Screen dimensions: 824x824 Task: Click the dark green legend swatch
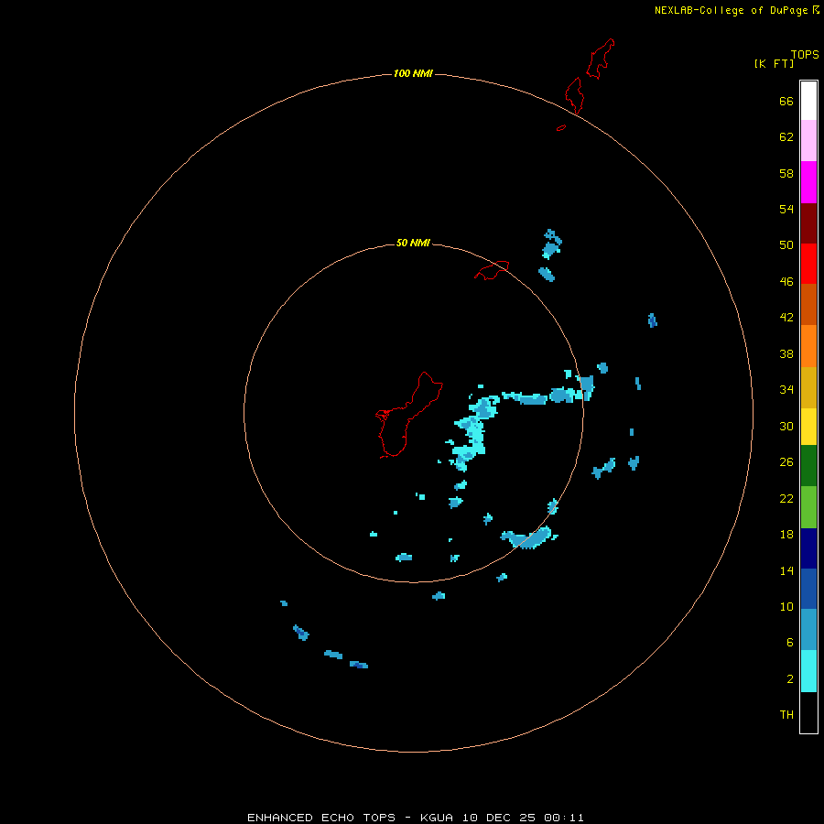(x=808, y=465)
